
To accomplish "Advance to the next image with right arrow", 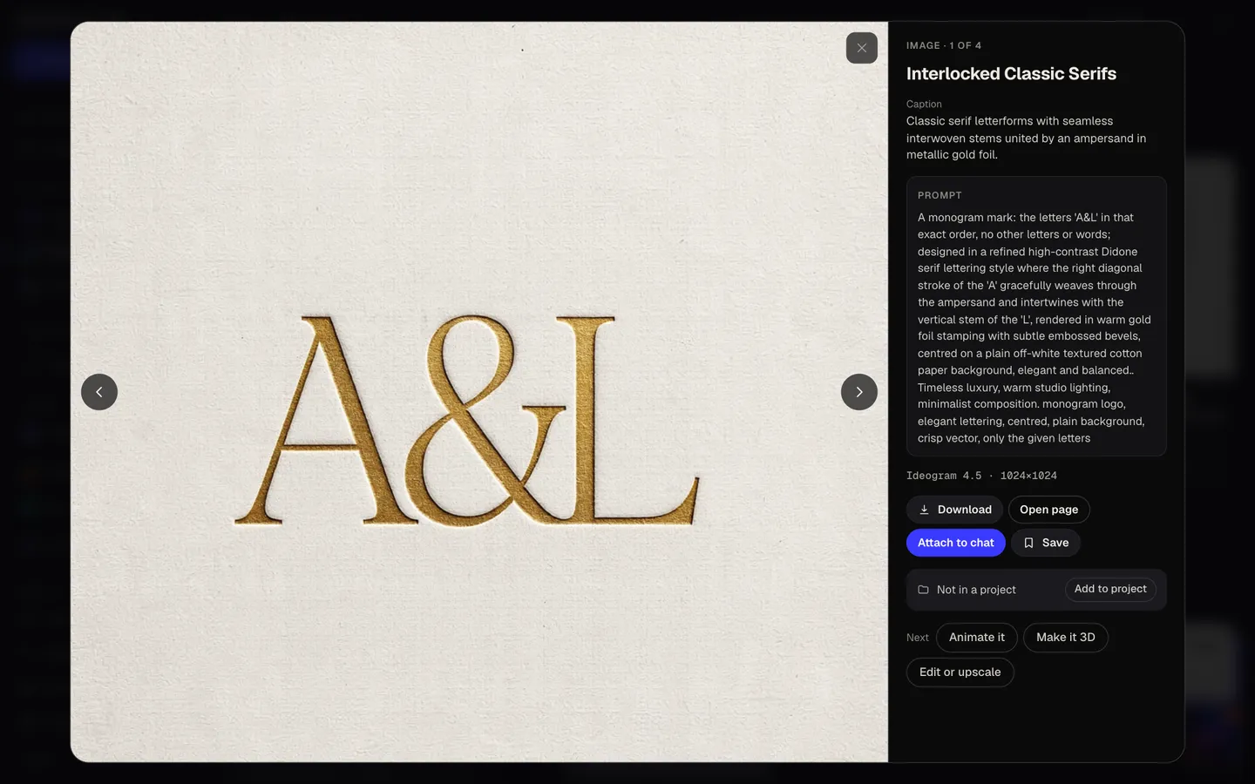I will click(859, 392).
